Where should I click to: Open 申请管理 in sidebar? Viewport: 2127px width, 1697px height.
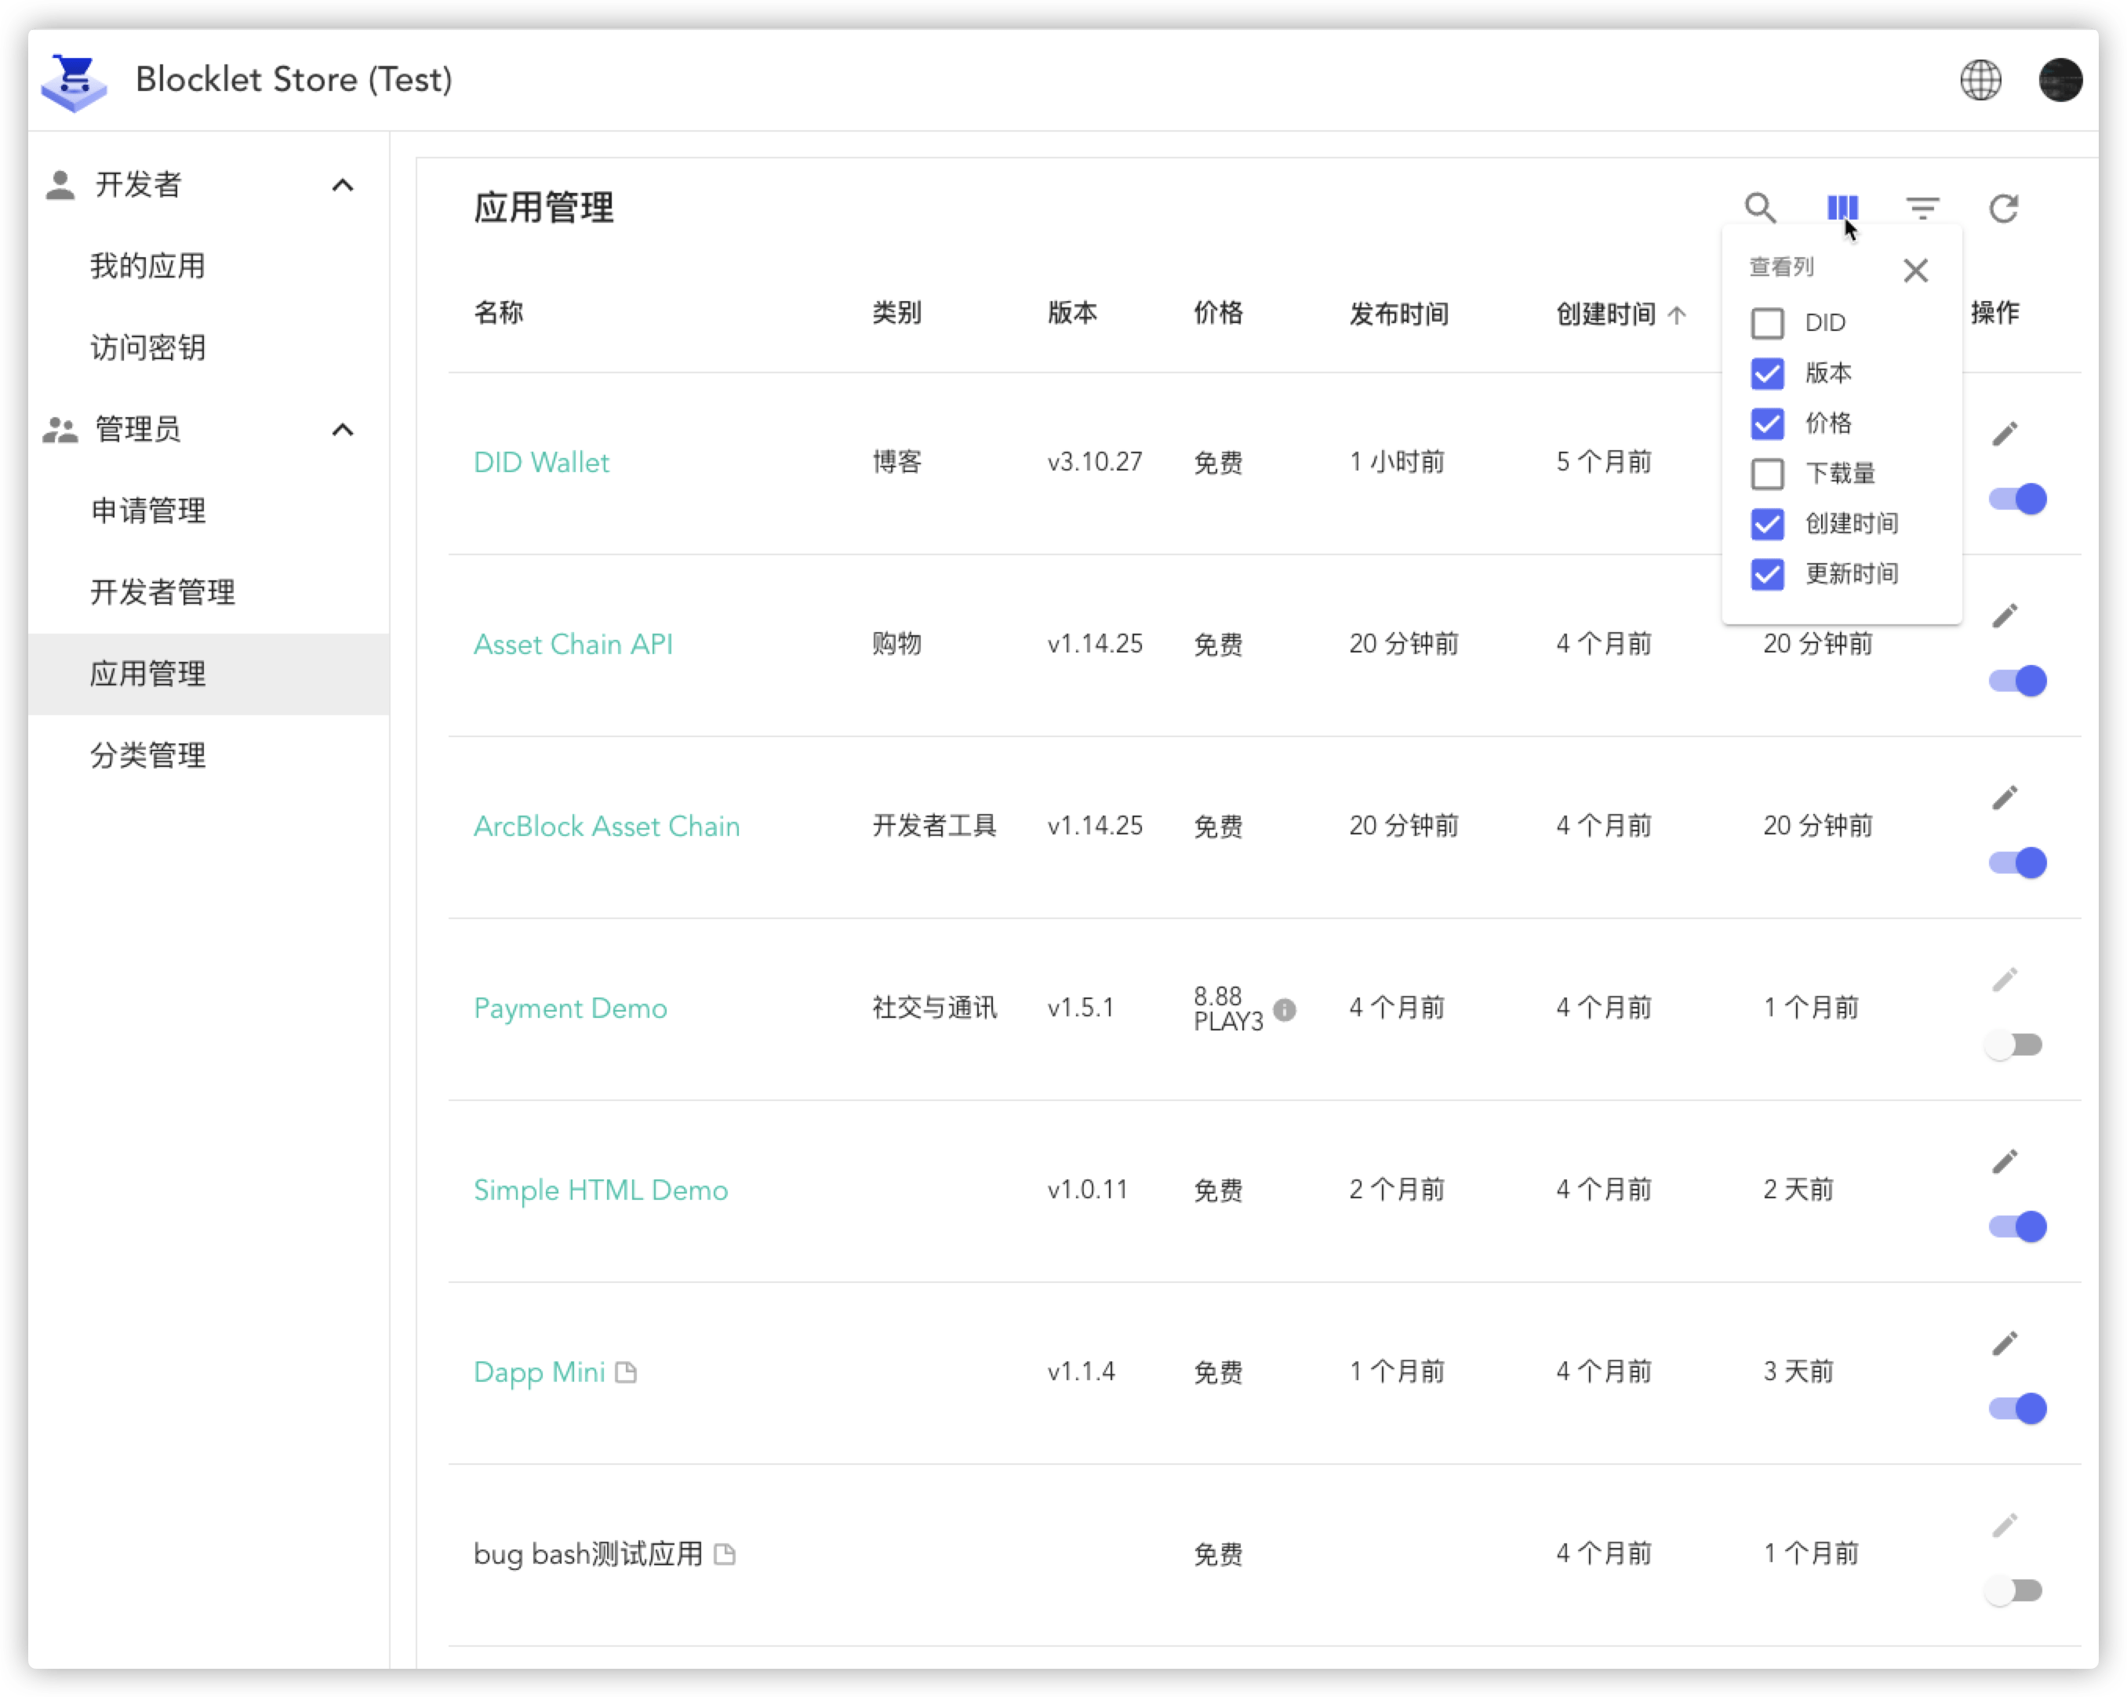click(x=148, y=511)
